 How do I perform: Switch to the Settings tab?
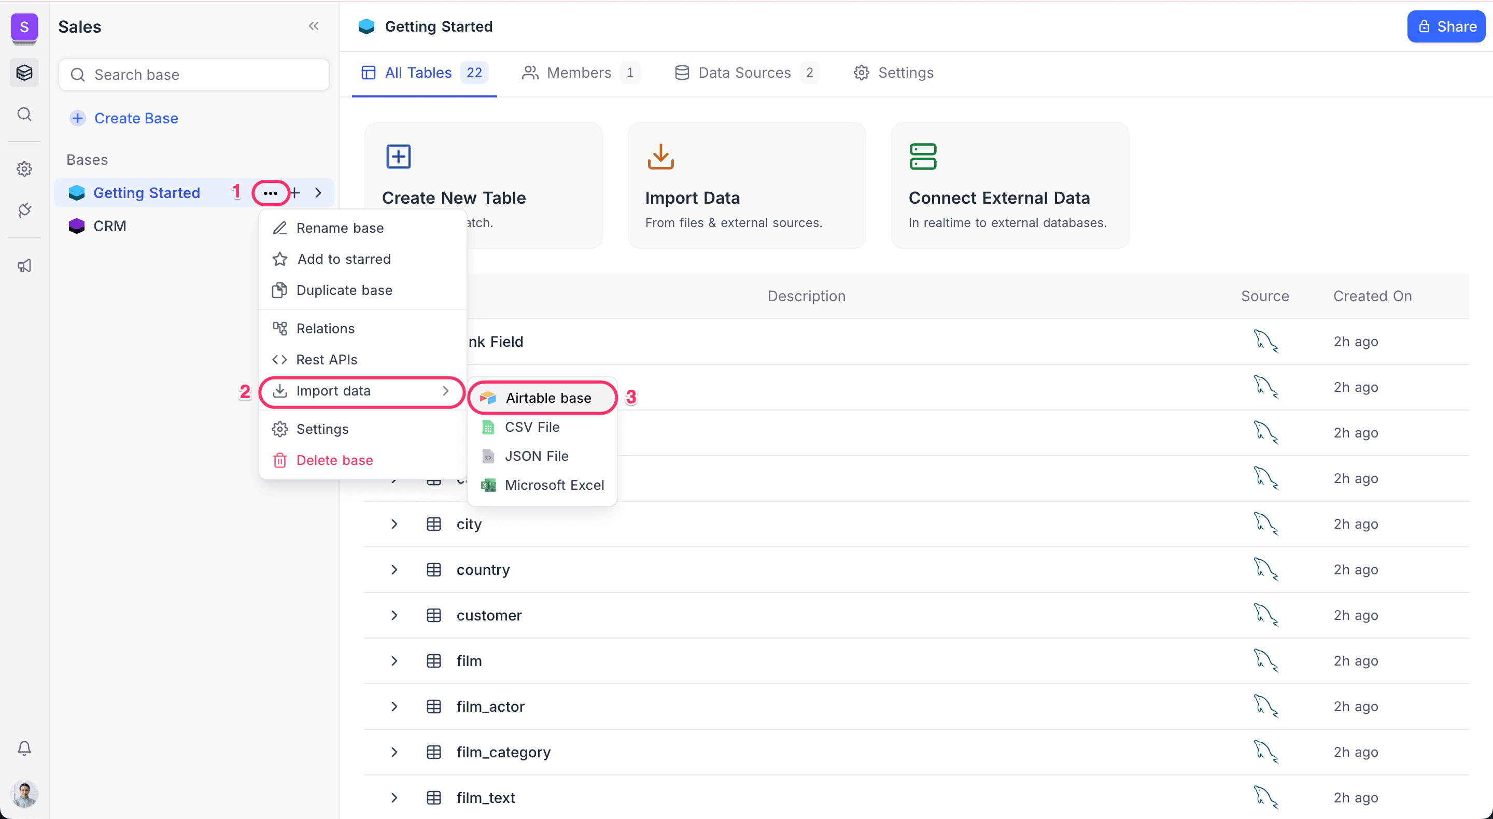coord(894,73)
